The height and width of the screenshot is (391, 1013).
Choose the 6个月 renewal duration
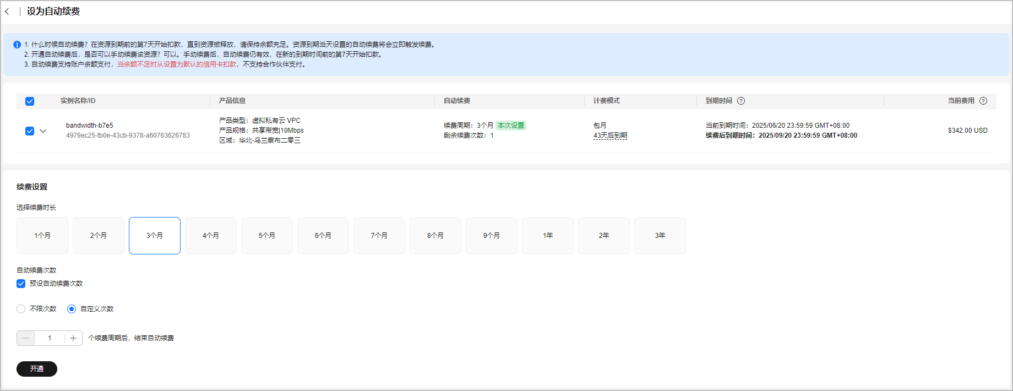[323, 236]
